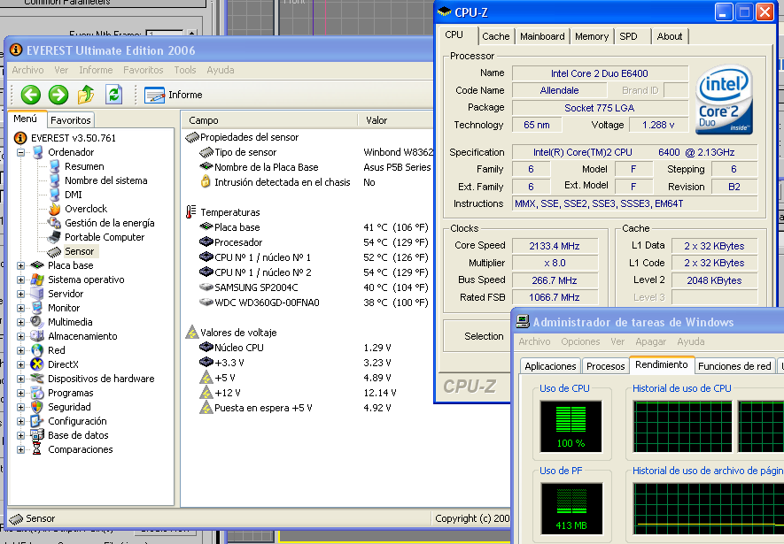Click the Programas icon in the tree

click(37, 393)
